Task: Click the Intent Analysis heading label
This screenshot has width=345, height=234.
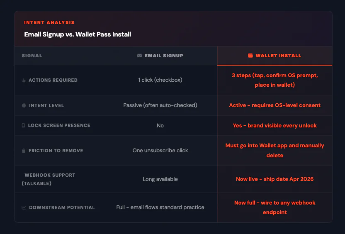Action: point(49,22)
